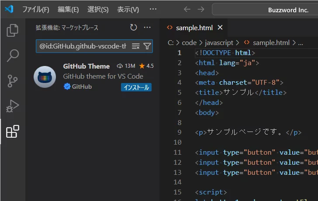Refresh the extensions marketplace list
The image size is (318, 201).
(x=133, y=28)
